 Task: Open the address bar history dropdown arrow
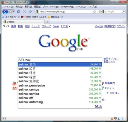pyautogui.click(x=98, y=12)
